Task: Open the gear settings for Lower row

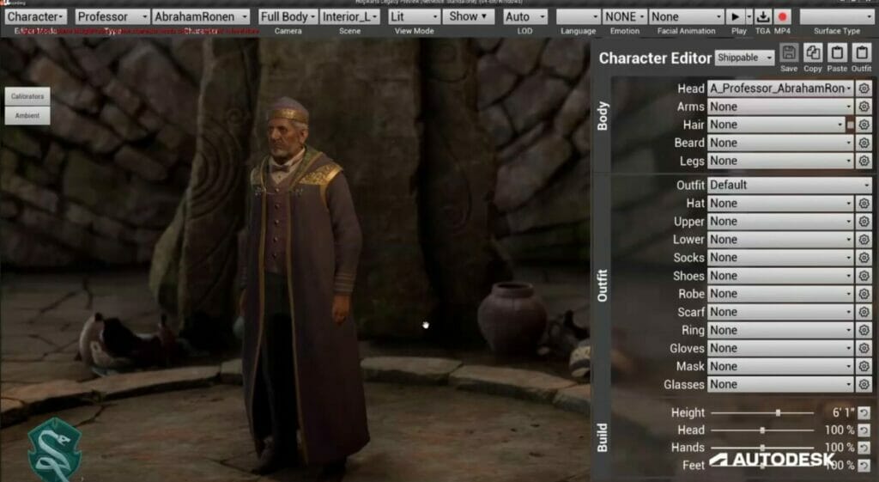Action: pyautogui.click(x=864, y=240)
